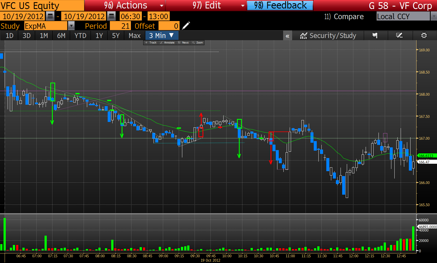Collapse the toolbar with double-chevron icon
This screenshot has width=437, height=263.
(288, 36)
